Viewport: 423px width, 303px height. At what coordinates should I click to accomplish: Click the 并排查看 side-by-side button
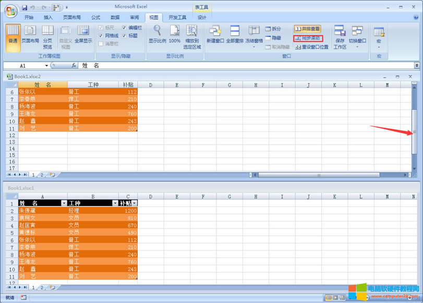pyautogui.click(x=307, y=29)
